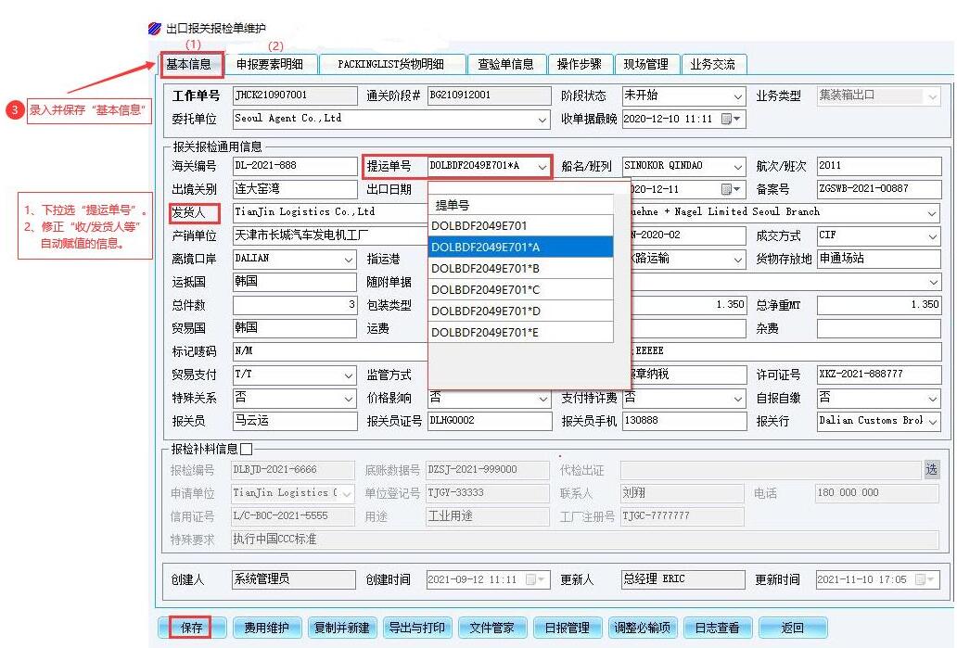
Task: Open the 文件管家 file manager button
Action: click(x=491, y=628)
